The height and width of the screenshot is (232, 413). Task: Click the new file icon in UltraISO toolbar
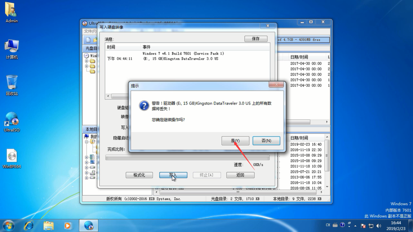pos(88,40)
